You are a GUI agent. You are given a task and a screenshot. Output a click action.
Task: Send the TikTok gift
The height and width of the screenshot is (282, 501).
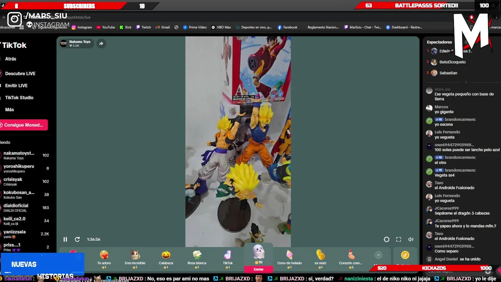[228, 259]
